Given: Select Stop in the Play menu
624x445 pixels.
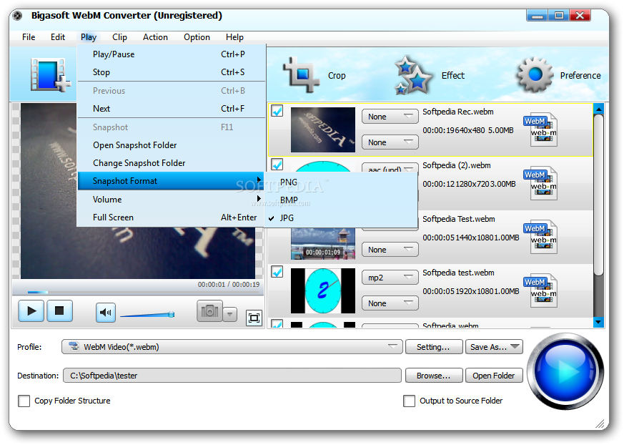Looking at the screenshot, I should click(171, 72).
